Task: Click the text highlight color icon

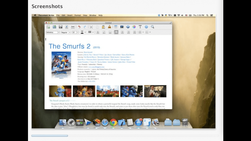Action: tap(90, 32)
